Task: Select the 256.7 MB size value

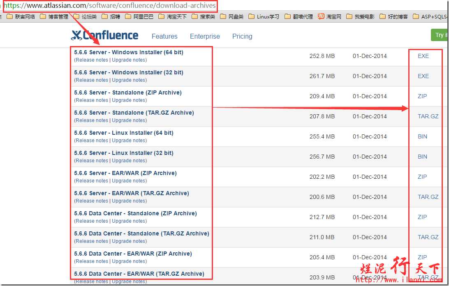Action: [x=322, y=157]
